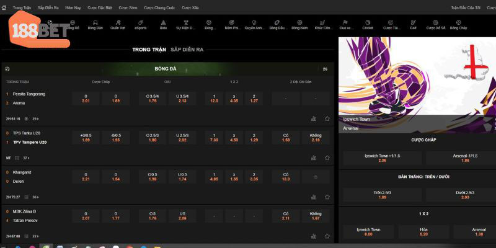This screenshot has width=496, height=248.
Task: Favorite the MSK Zilina B match star
Action: [327, 236]
